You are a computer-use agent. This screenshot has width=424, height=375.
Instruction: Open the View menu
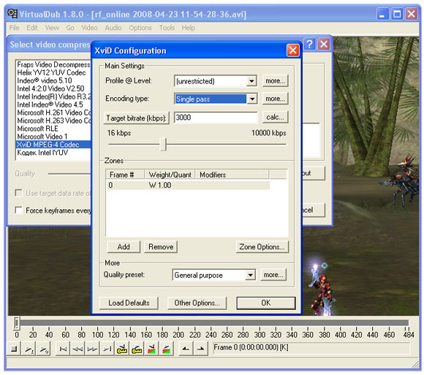tap(52, 28)
